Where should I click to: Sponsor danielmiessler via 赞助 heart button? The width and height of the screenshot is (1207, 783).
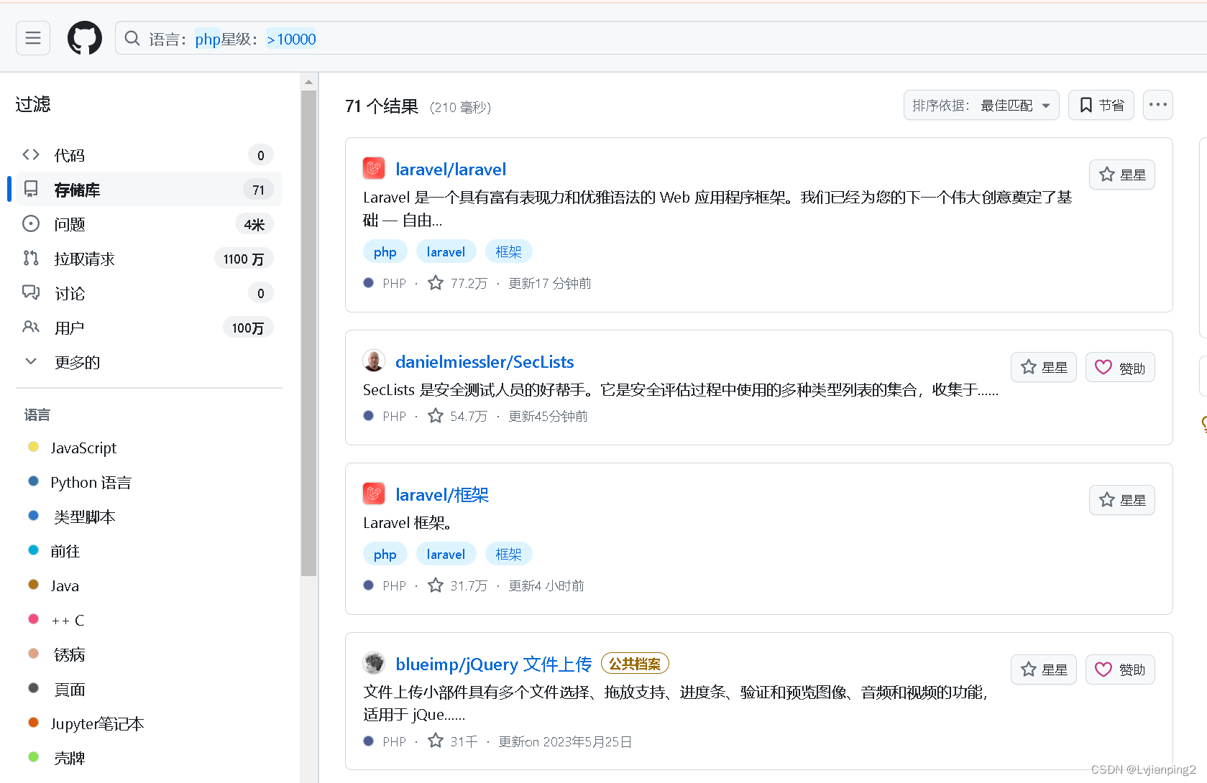(x=1120, y=367)
